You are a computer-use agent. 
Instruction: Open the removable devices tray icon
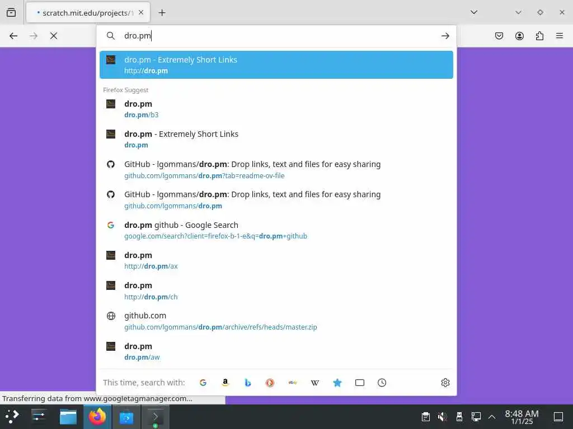[459, 417]
